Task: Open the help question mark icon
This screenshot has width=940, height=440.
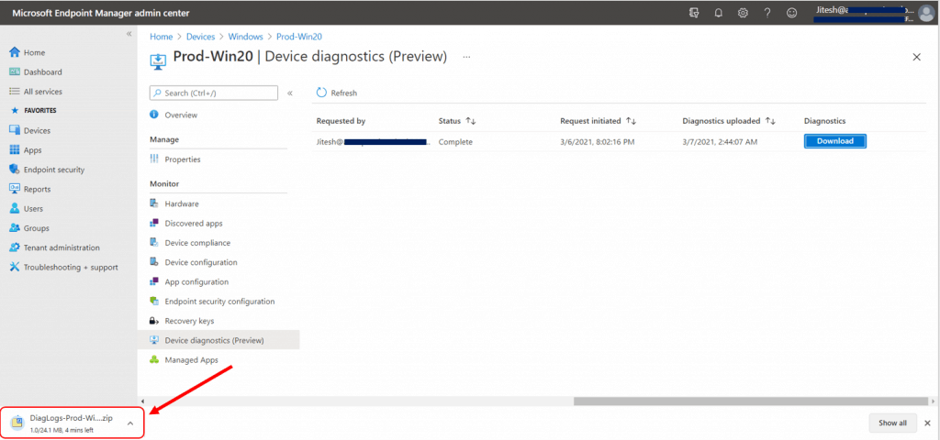Action: (767, 13)
